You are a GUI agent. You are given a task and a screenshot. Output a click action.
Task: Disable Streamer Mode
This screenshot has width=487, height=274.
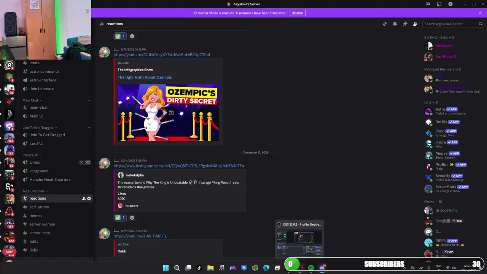(297, 13)
